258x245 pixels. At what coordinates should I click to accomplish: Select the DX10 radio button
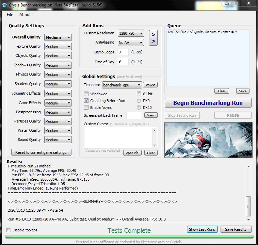point(139,108)
